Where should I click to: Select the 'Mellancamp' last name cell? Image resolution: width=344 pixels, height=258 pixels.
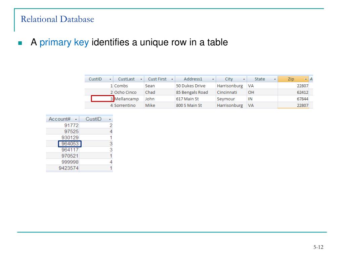point(129,99)
